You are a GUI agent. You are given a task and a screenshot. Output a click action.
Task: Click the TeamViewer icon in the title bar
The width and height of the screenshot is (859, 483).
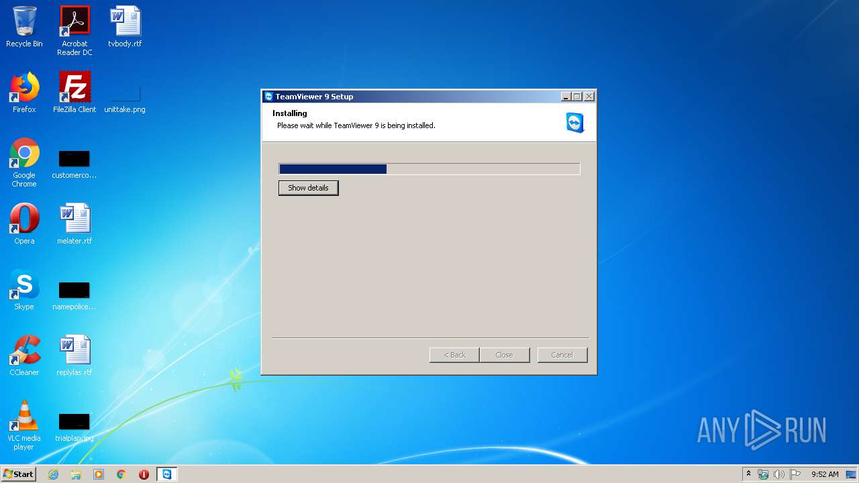268,97
